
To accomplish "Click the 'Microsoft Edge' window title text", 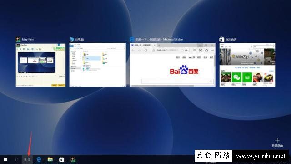I will point(173,39).
